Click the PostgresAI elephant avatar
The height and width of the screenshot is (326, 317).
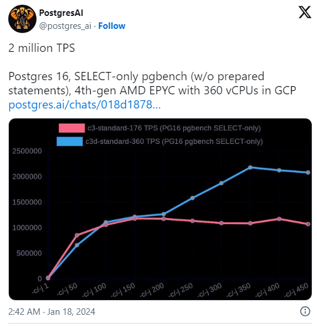click(x=22, y=19)
